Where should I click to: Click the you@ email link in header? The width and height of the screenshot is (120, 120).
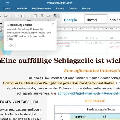coord(115,43)
